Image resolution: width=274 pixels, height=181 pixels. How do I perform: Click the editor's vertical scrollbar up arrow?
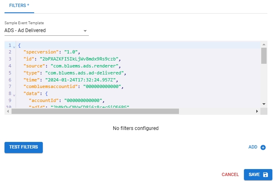coord(264,44)
